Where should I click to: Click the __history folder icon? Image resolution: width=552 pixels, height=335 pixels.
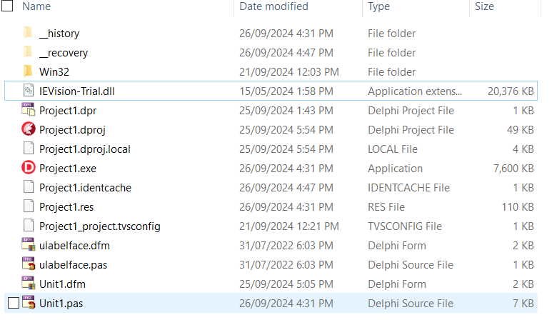[28, 32]
